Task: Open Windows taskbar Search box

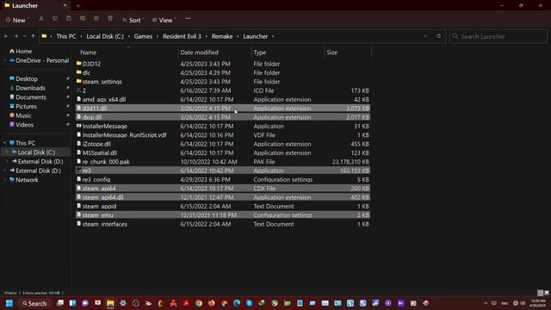Action: click(x=34, y=303)
